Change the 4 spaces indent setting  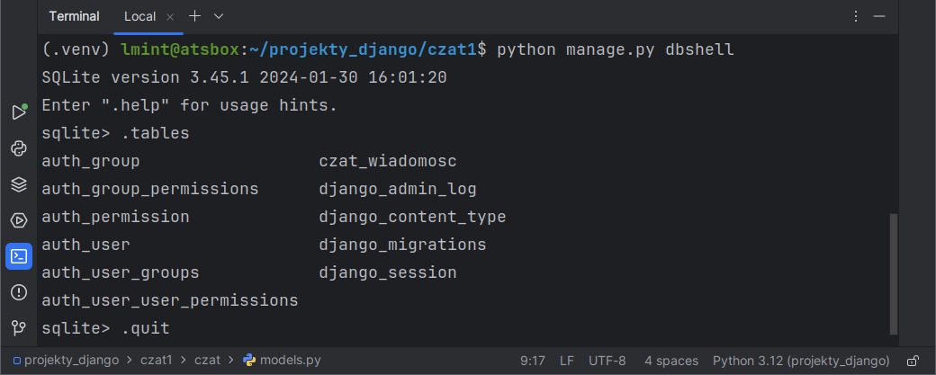[x=671, y=361]
